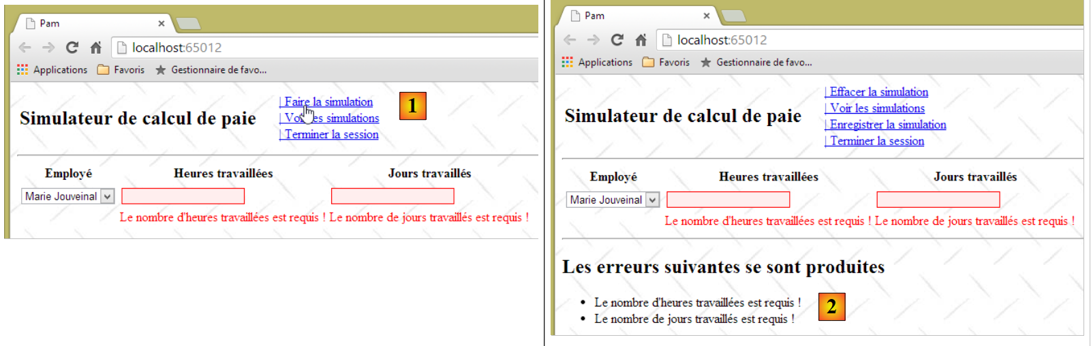Focus Heures travaillées field in left window

[x=183, y=196]
